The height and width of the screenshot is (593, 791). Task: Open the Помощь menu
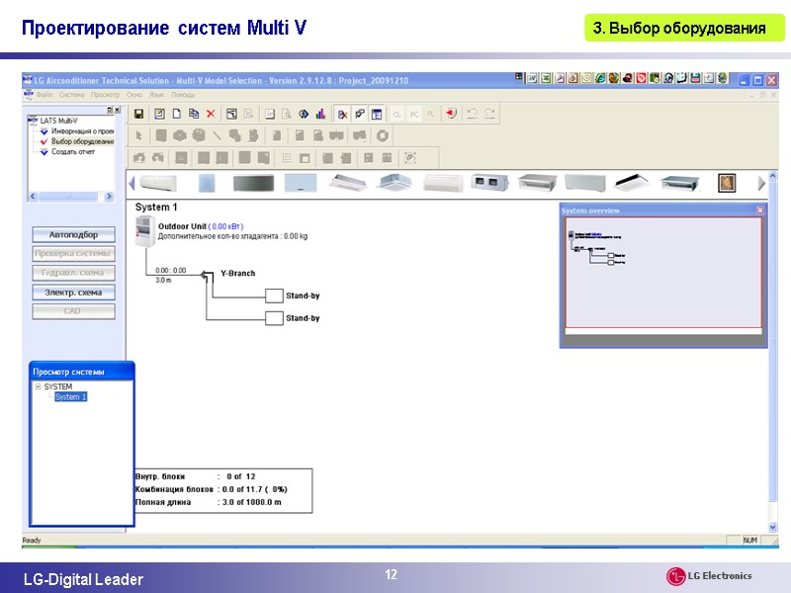183,95
